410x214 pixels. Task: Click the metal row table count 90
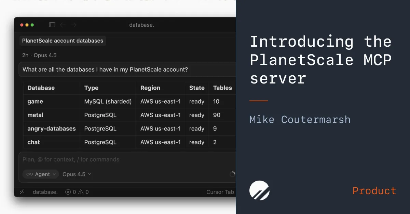pyautogui.click(x=217, y=115)
